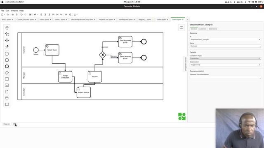The width and height of the screenshot is (264, 148).
Task: Click into the Element Documentation field
Action: tap(225, 77)
